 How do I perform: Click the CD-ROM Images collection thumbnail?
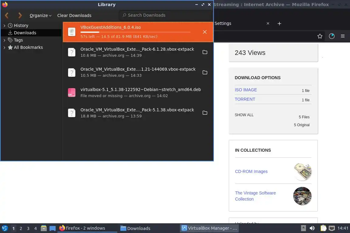click(x=303, y=171)
